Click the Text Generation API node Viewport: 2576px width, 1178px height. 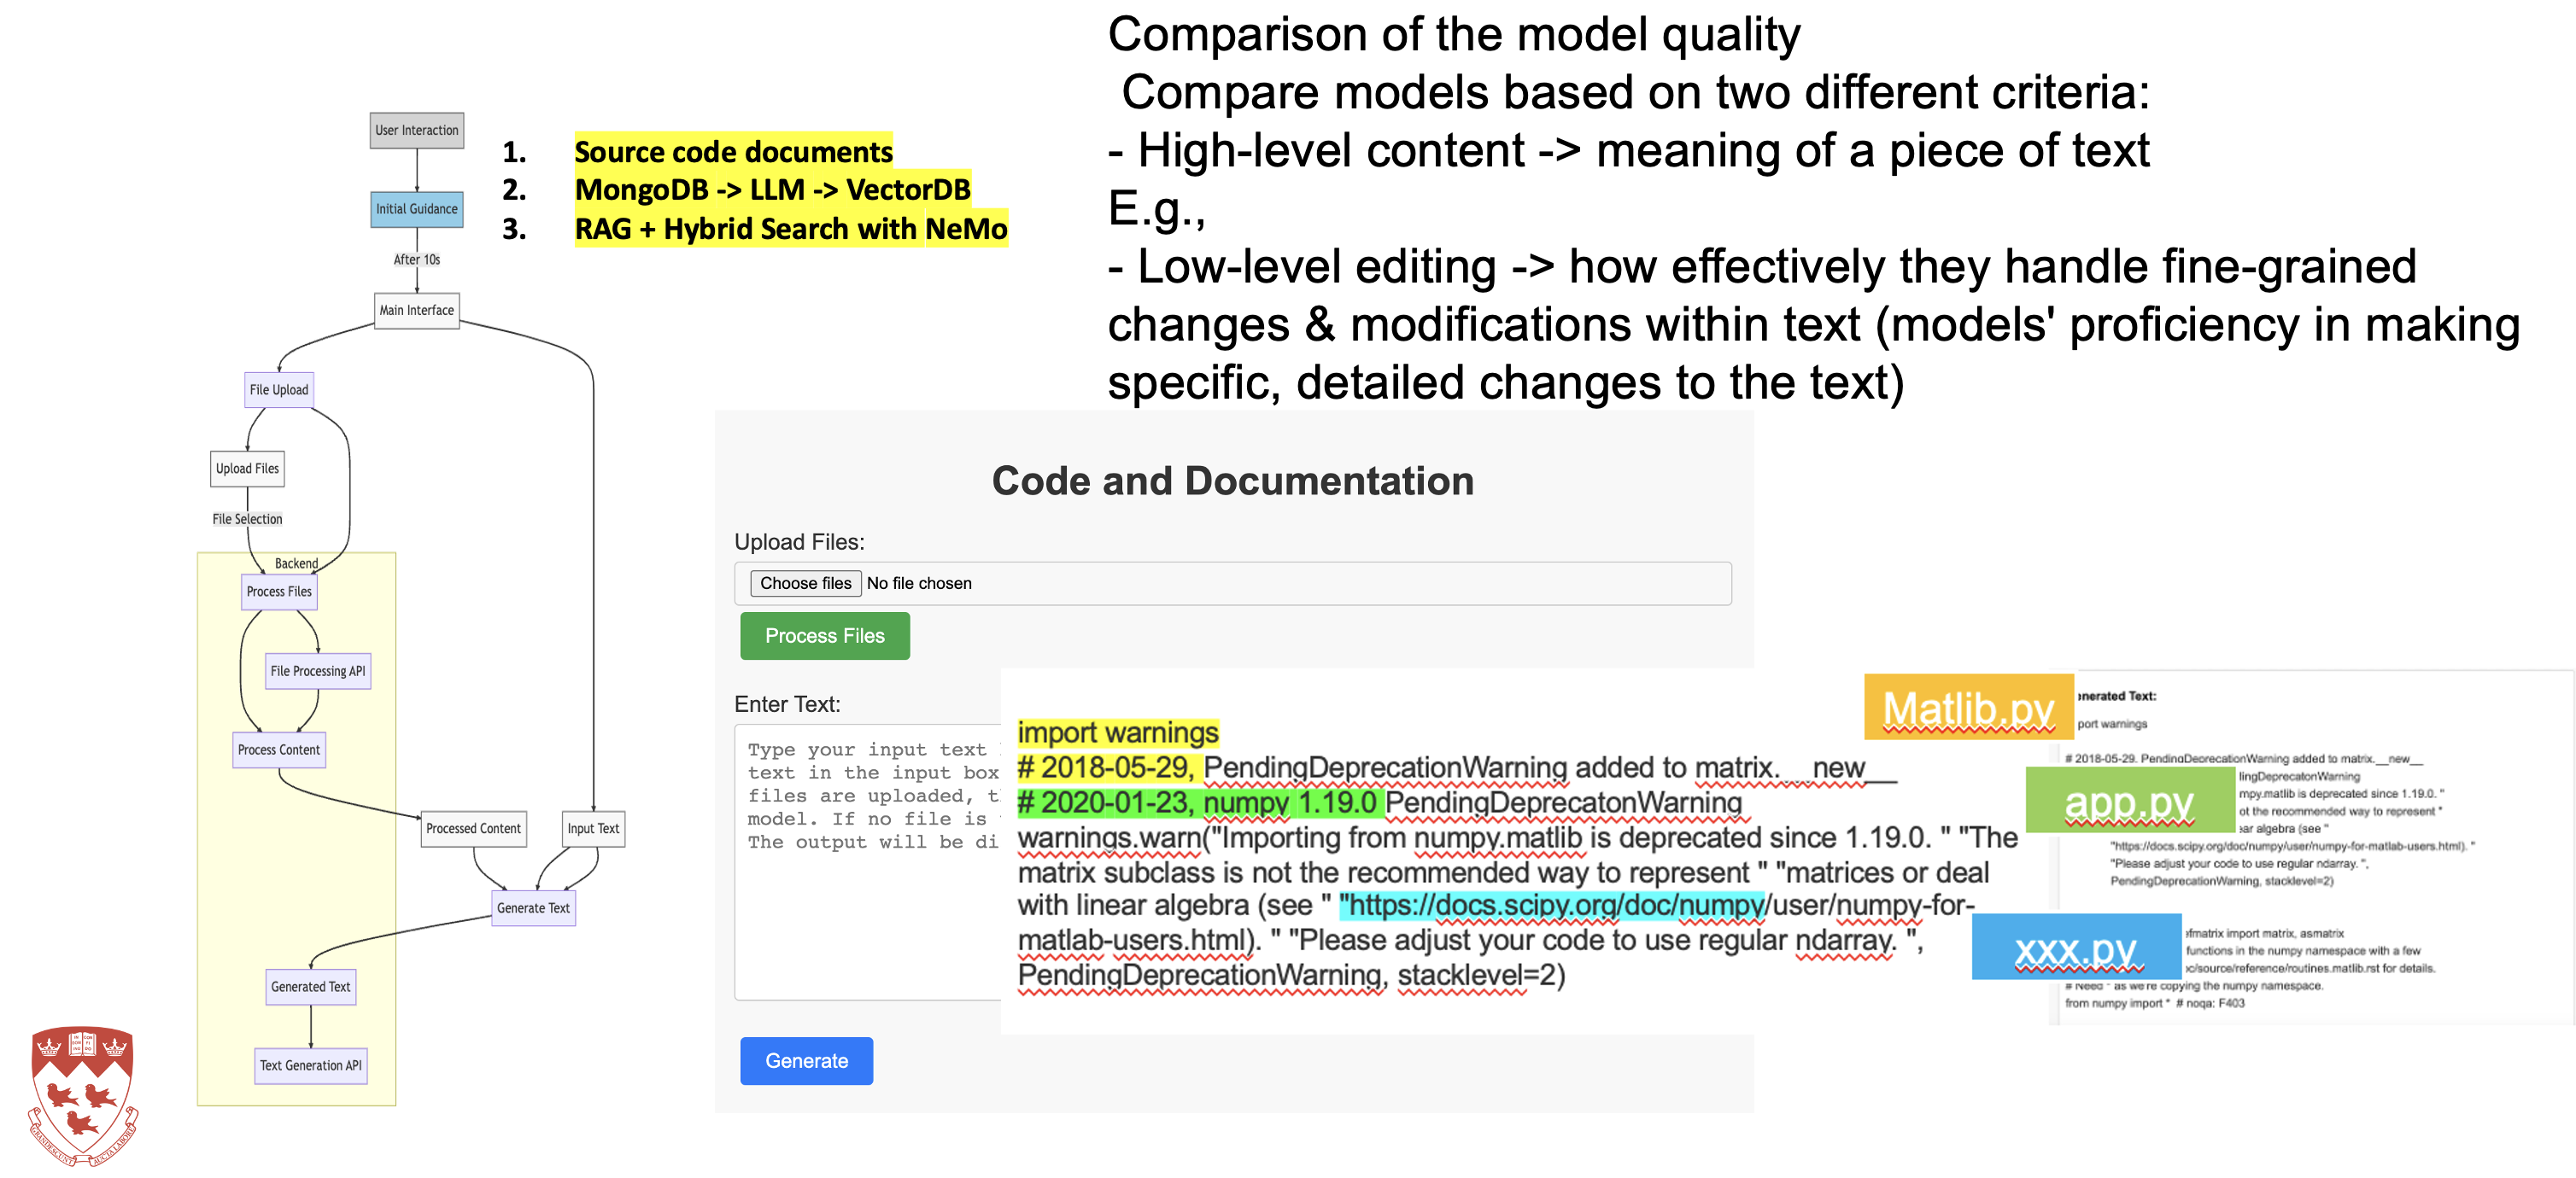(310, 1065)
